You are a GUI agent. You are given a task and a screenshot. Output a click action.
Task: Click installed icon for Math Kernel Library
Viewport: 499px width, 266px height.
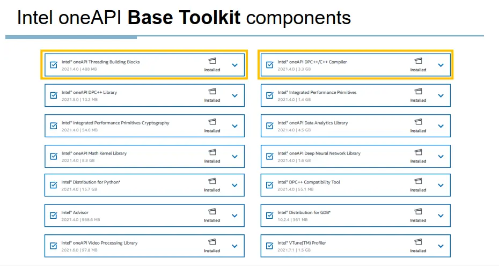(x=212, y=153)
